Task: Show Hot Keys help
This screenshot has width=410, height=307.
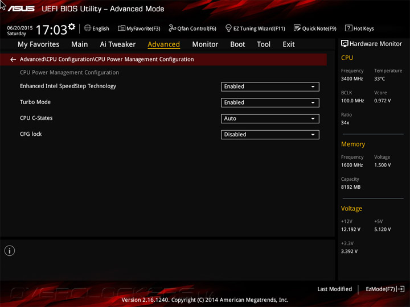Action: tap(359, 28)
